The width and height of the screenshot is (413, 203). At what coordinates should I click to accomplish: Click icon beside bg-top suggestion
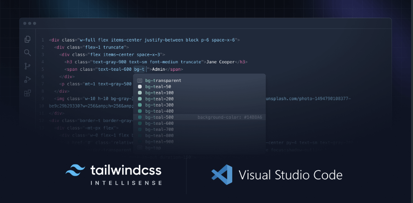click(x=140, y=148)
